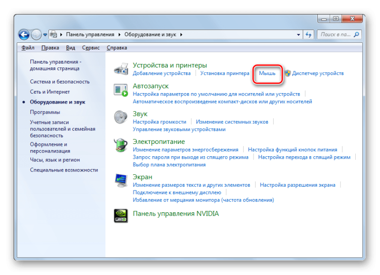
Task: Click the Refresh button beside address bar
Action: (x=308, y=35)
